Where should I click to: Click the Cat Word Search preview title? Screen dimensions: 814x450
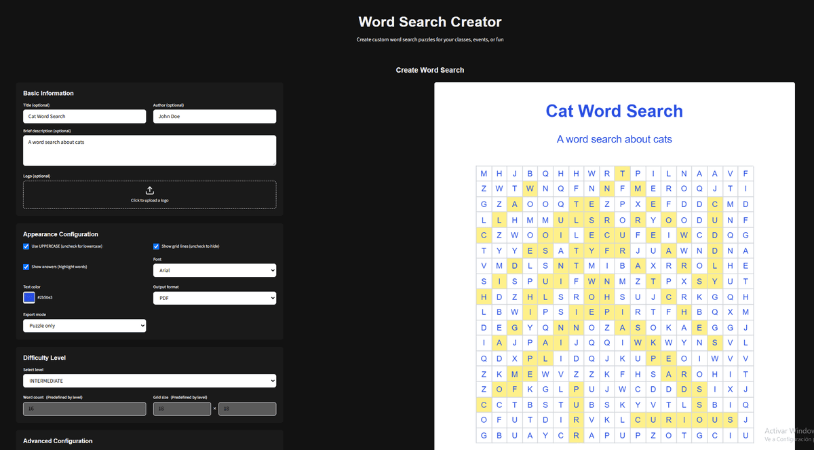pos(614,111)
